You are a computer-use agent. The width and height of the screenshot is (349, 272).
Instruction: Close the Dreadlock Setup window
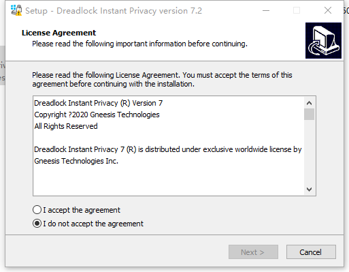(x=328, y=10)
